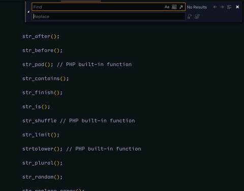
Task: Go to previous match arrow
Action: (215, 7)
